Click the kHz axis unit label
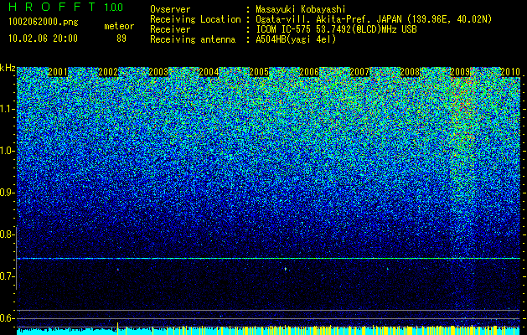Screen dimensions: 527x335 (x=8, y=68)
